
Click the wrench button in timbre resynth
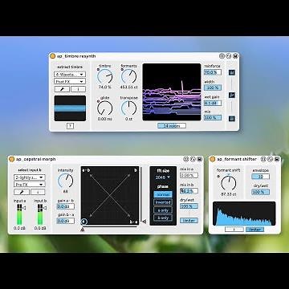[x=62, y=89]
